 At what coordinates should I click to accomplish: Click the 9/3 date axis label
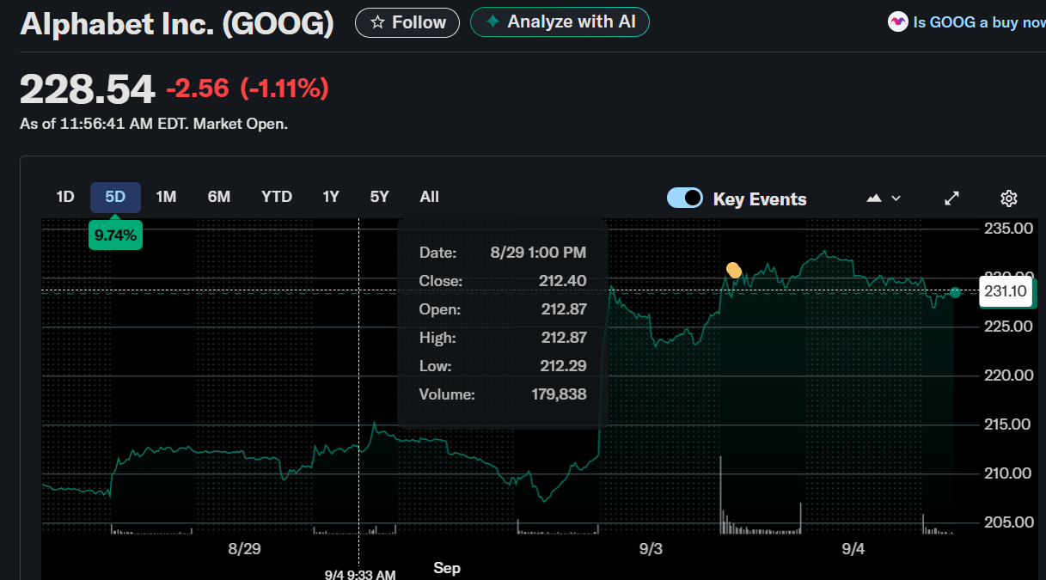[651, 548]
